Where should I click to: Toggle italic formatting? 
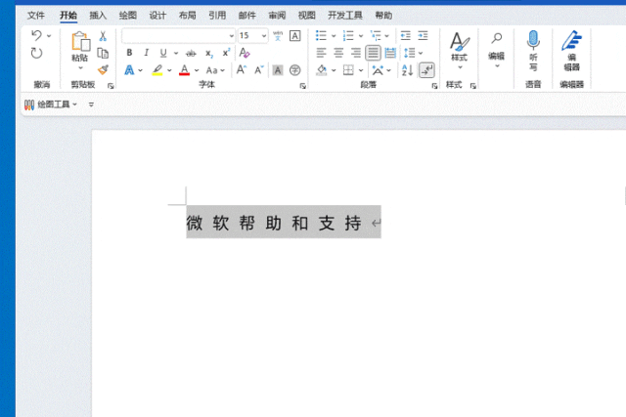click(x=147, y=53)
